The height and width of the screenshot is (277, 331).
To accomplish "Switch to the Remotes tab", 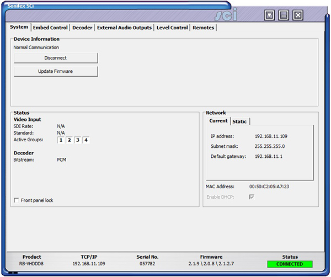I will 203,28.
